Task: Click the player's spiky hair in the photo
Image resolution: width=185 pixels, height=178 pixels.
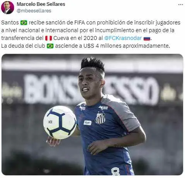Action: coord(92,64)
